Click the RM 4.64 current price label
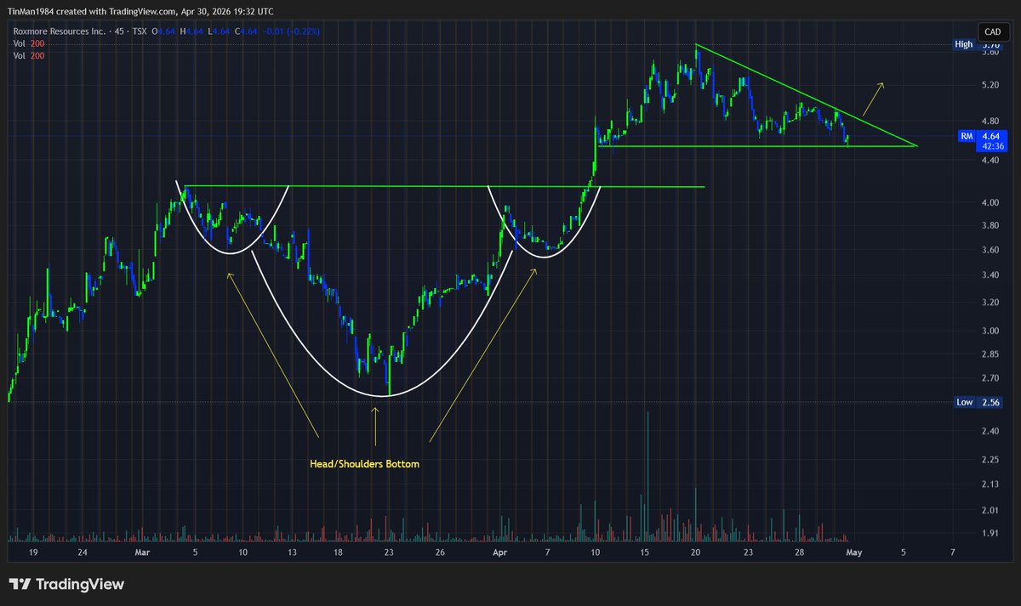Image resolution: width=1021 pixels, height=606 pixels. click(x=981, y=135)
